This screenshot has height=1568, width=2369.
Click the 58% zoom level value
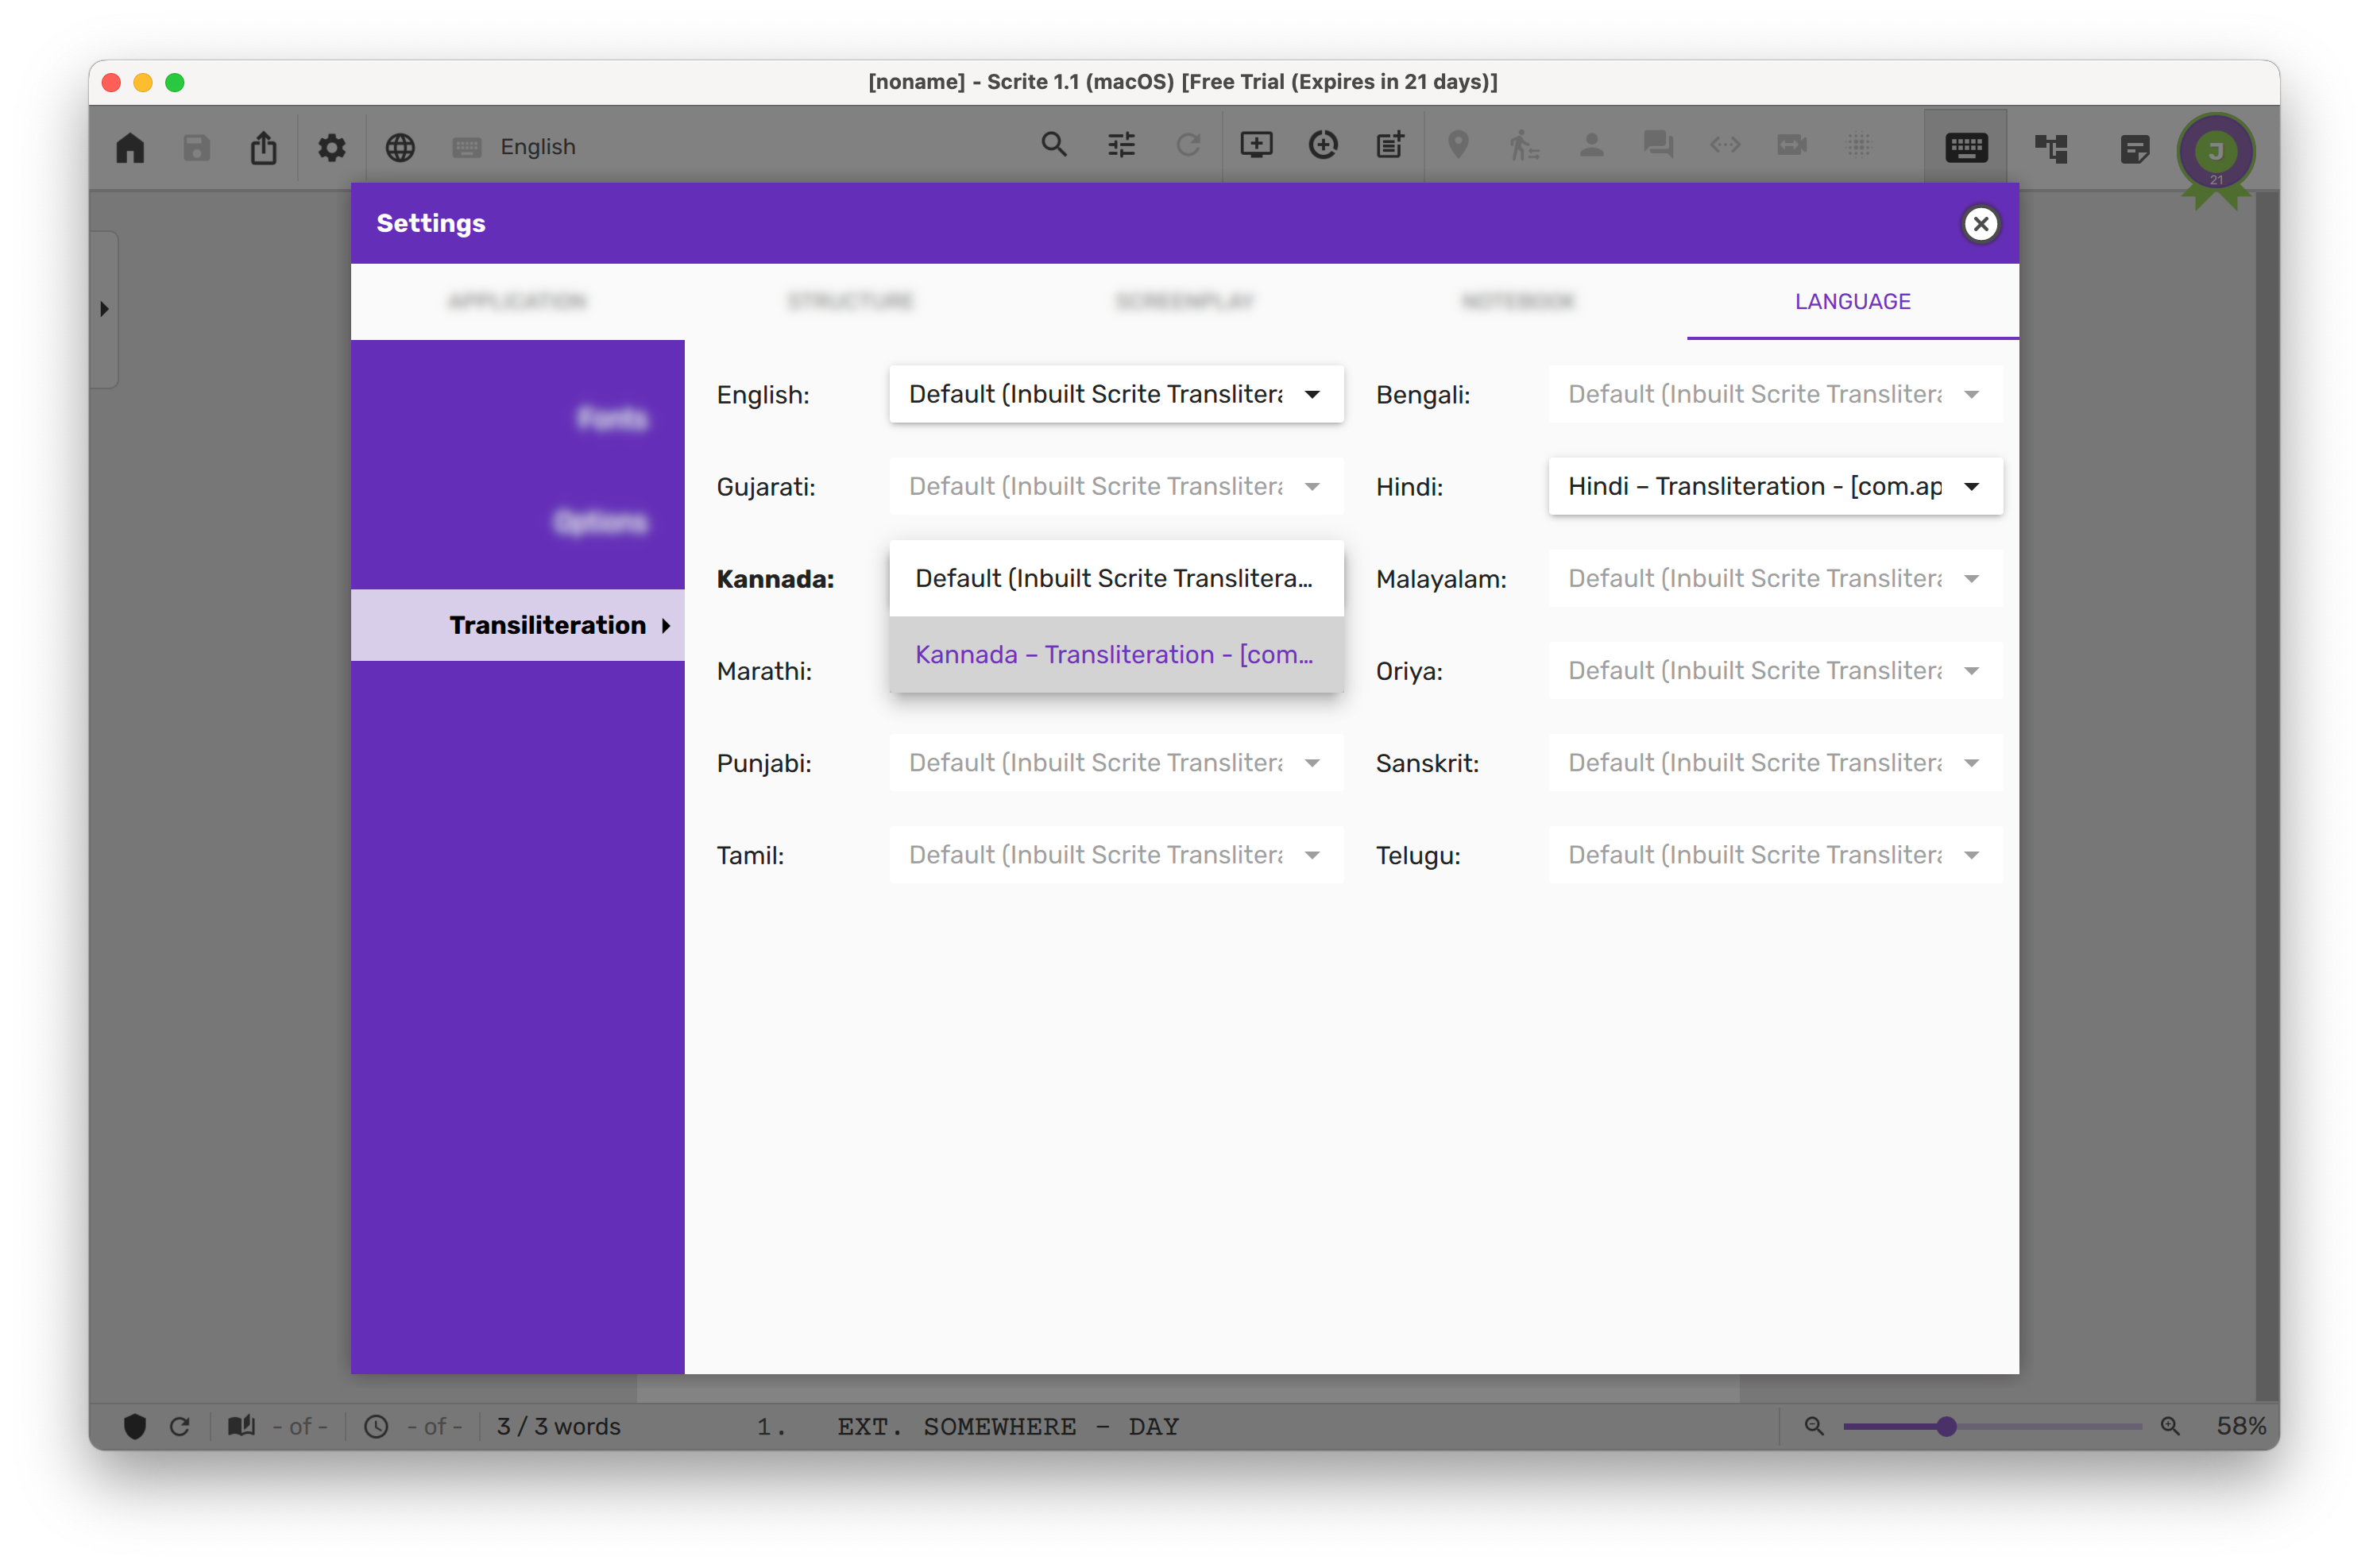2241,1426
